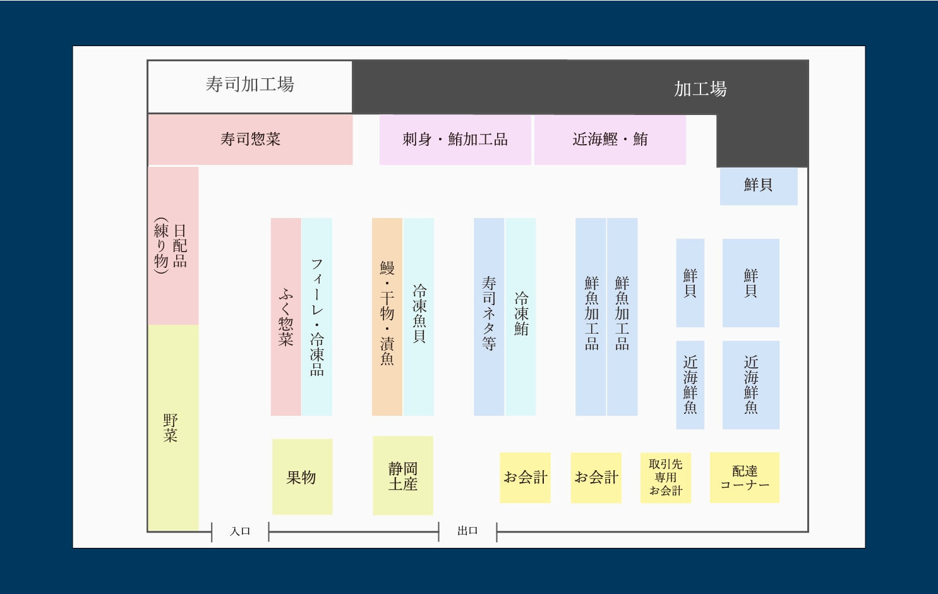The width and height of the screenshot is (938, 594).
Task: Click the 入口 entrance label
Action: click(x=240, y=531)
